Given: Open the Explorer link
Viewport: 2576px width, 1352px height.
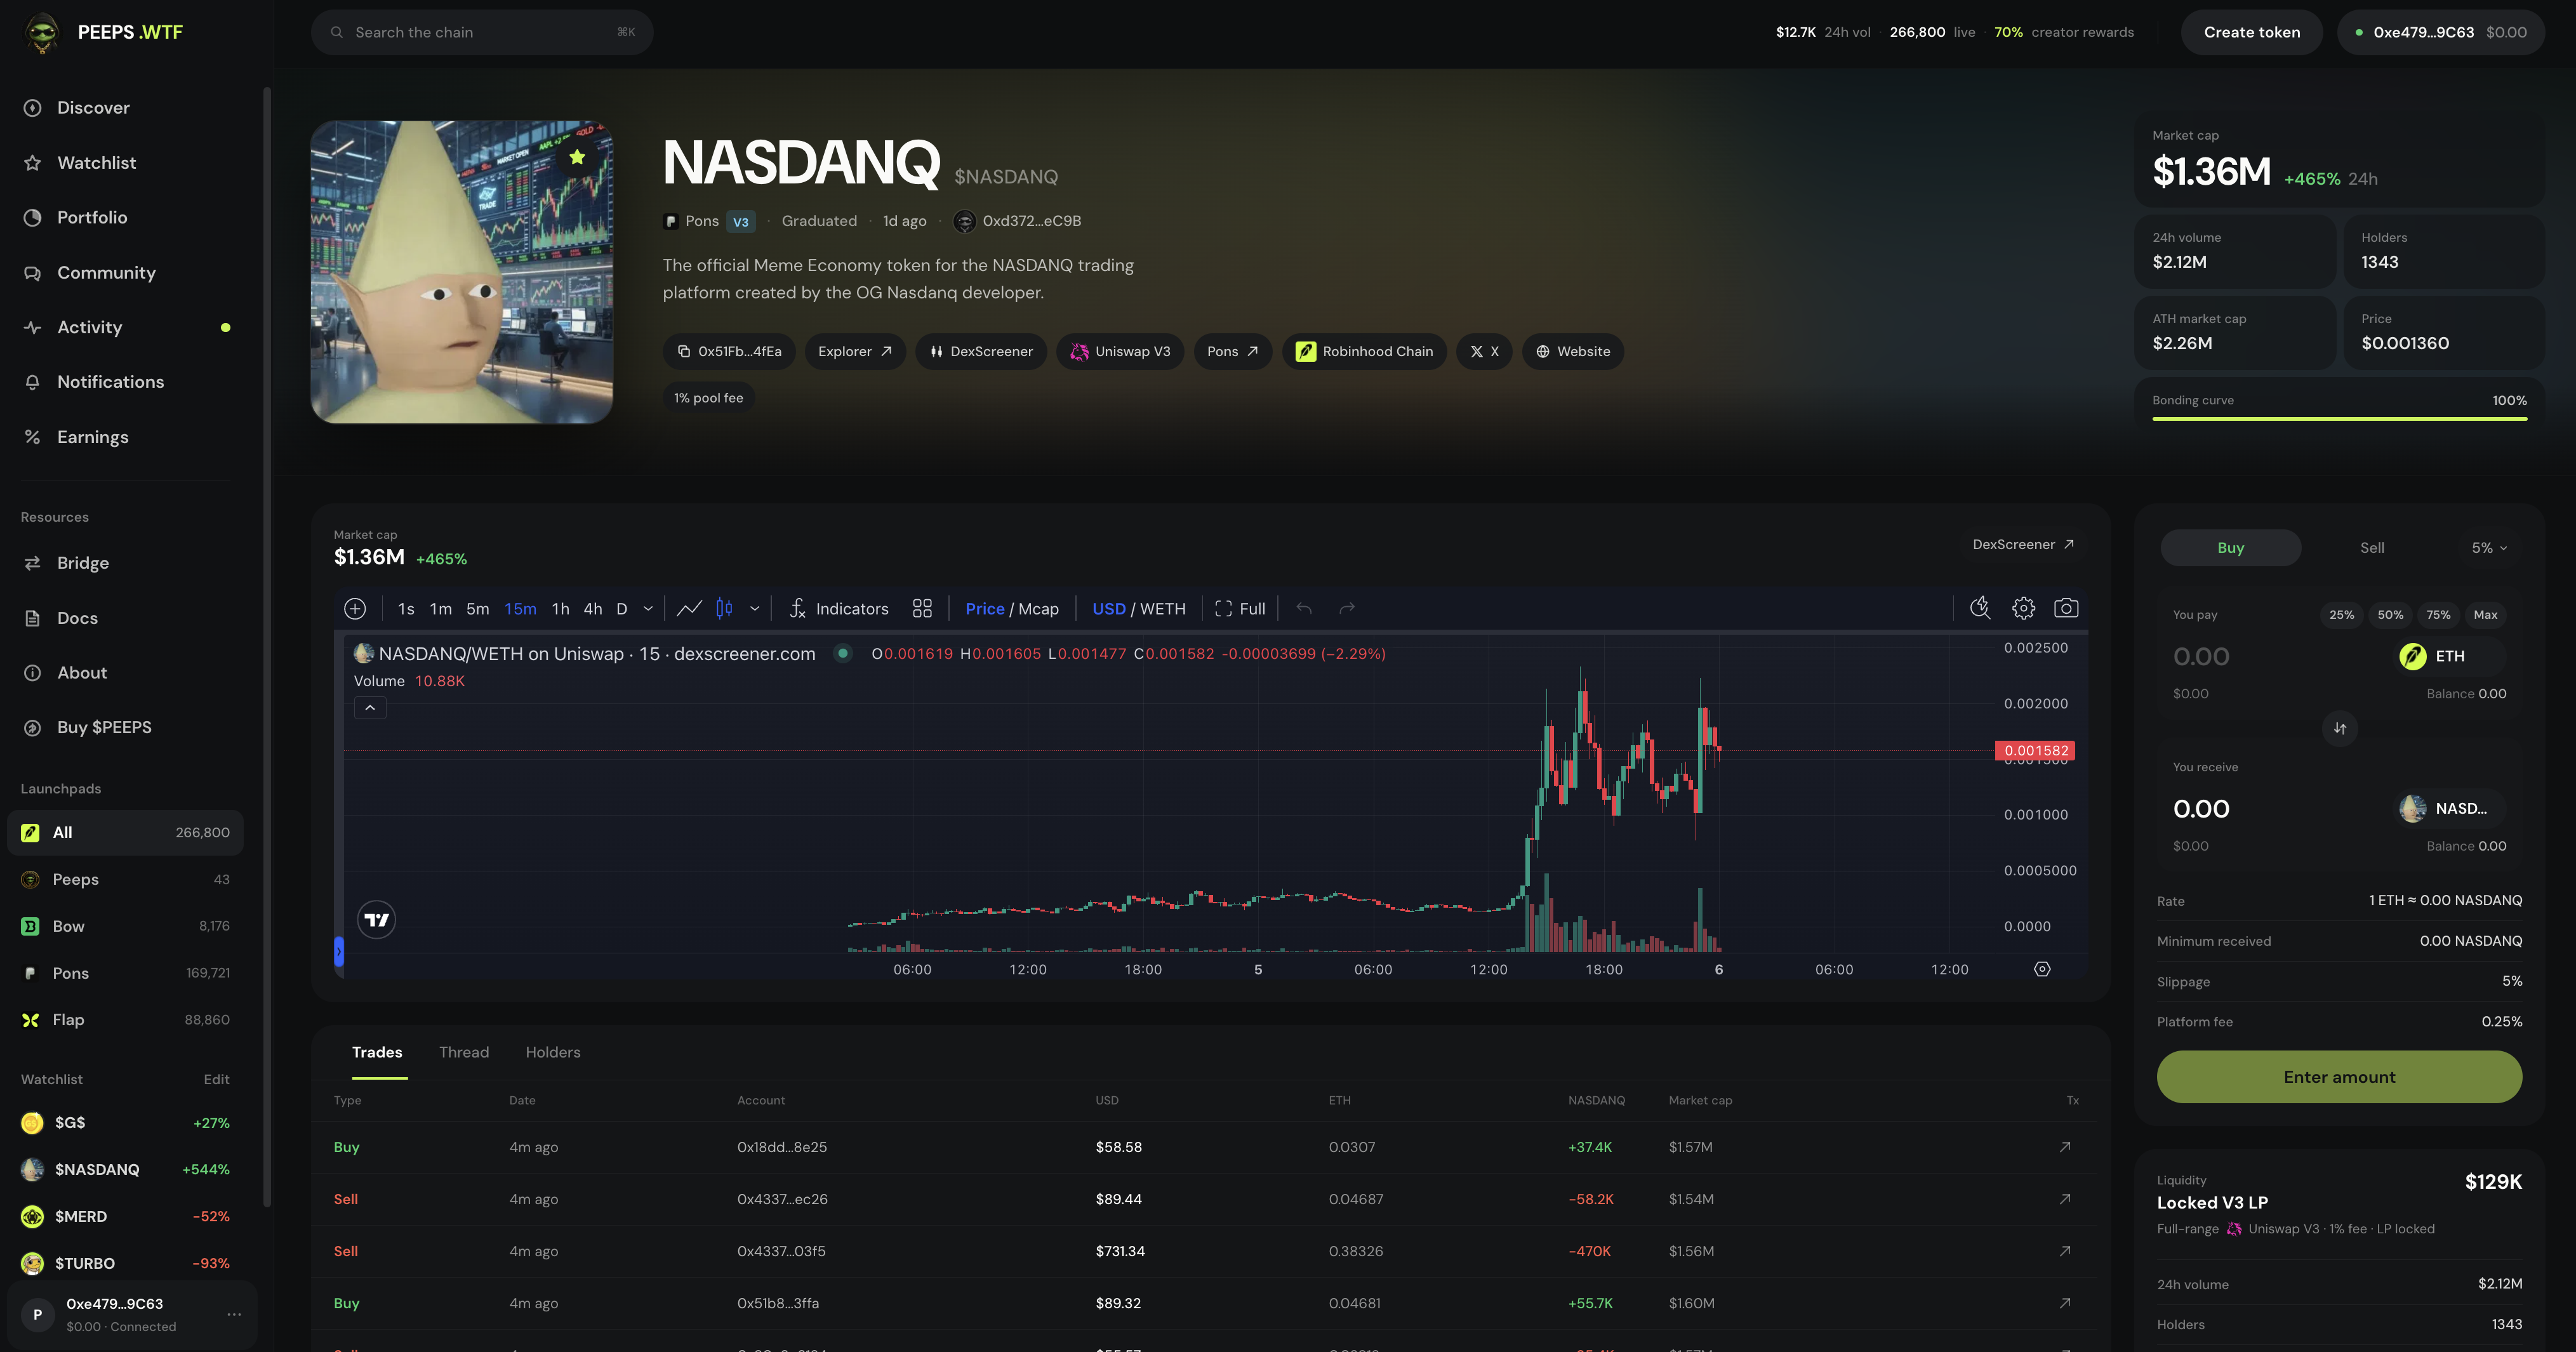Looking at the screenshot, I should [855, 351].
